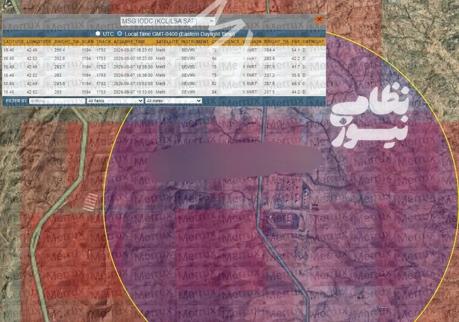Click the FRP value 46.5

coord(295,84)
